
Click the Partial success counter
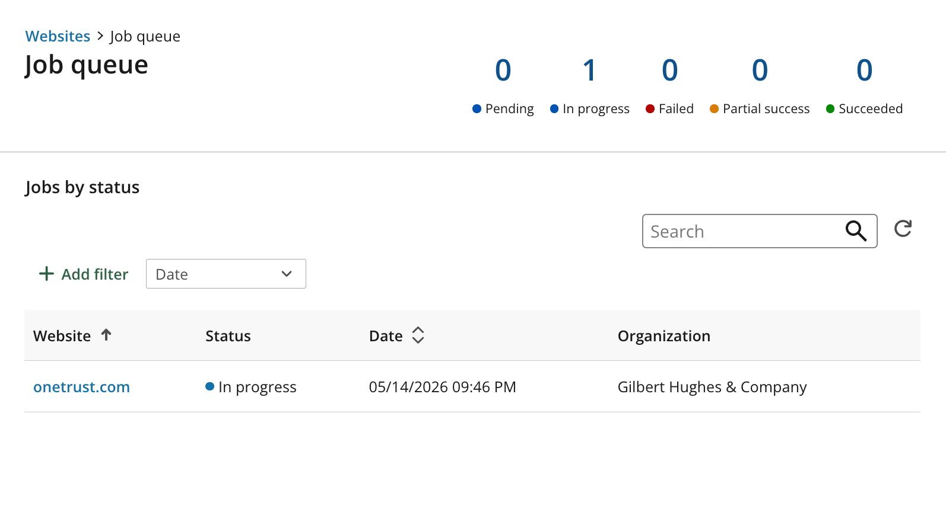click(x=760, y=85)
